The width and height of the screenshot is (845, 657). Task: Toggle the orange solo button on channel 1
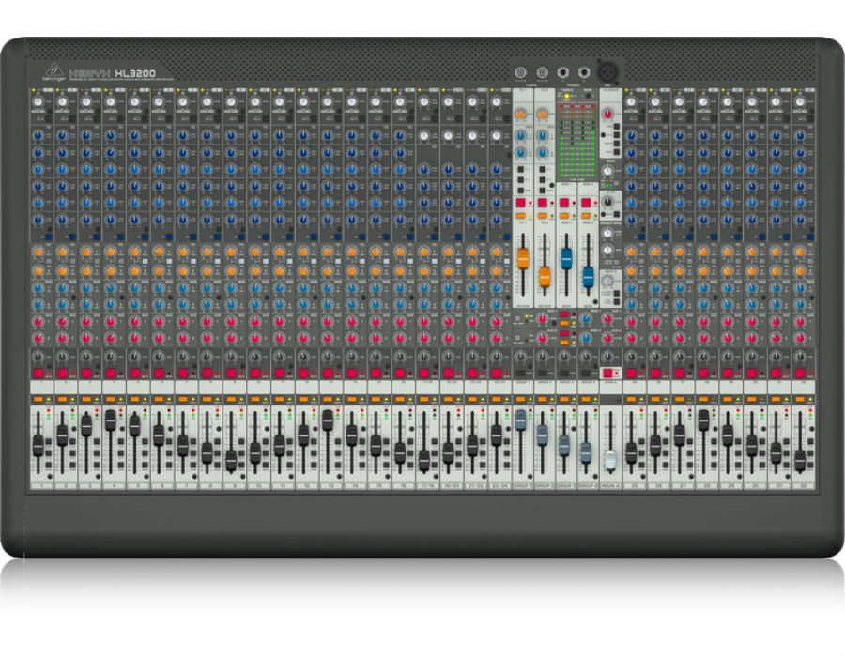tap(38, 399)
